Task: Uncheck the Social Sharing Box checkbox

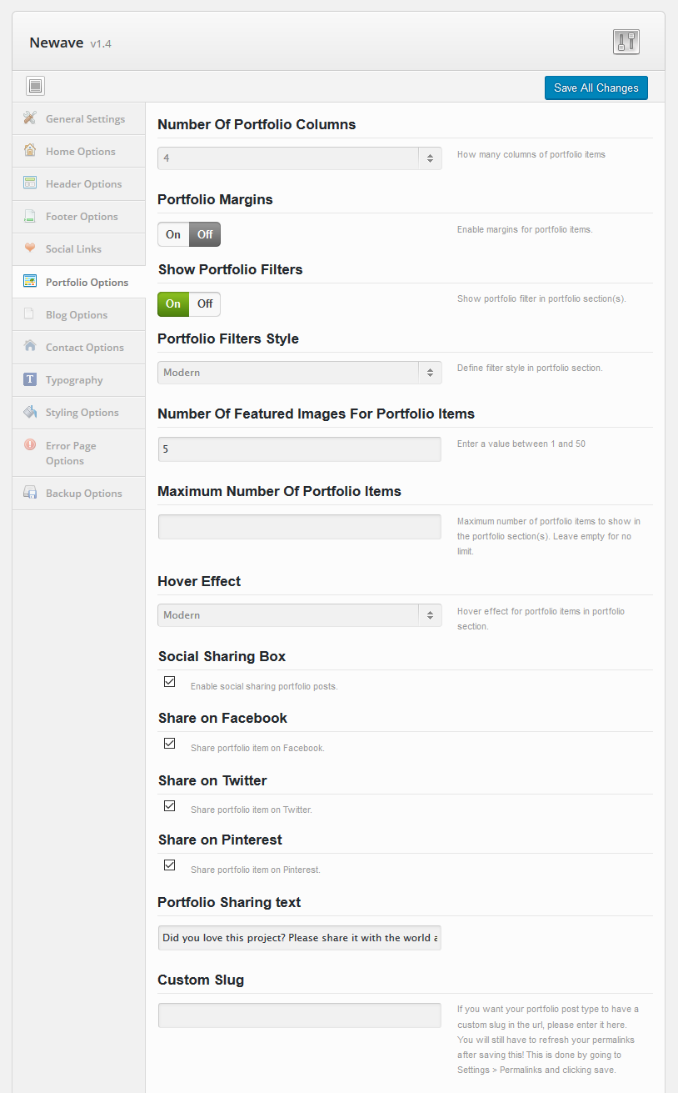Action: [170, 681]
